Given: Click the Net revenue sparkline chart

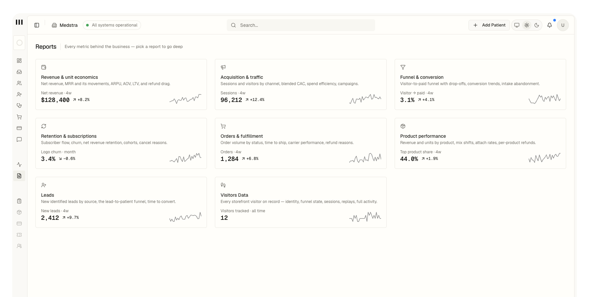Looking at the screenshot, I should coord(185,99).
